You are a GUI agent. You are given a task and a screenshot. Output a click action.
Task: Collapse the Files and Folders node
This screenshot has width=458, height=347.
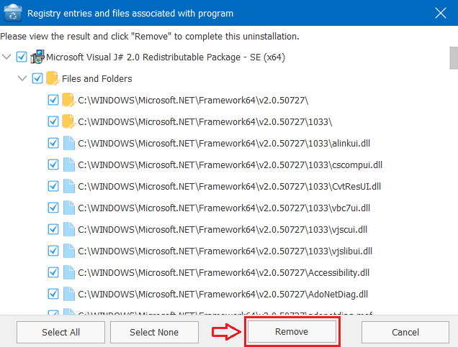[x=22, y=78]
